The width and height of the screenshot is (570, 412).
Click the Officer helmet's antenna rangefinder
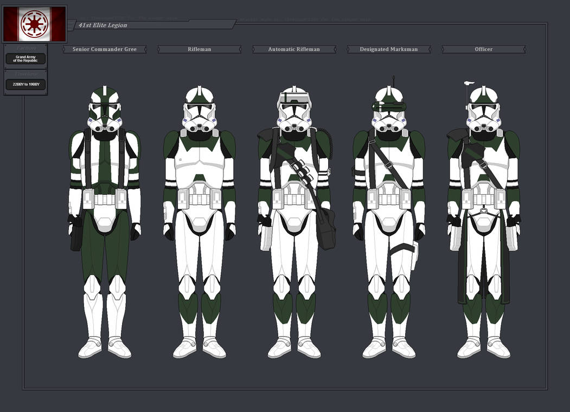(x=468, y=94)
